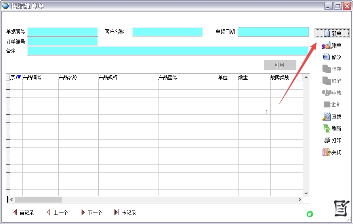Click into the 备注 remarks field
353x224 pixels.
[x=168, y=51]
